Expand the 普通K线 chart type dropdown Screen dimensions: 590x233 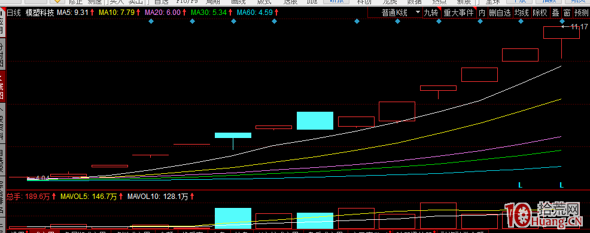pyautogui.click(x=395, y=13)
